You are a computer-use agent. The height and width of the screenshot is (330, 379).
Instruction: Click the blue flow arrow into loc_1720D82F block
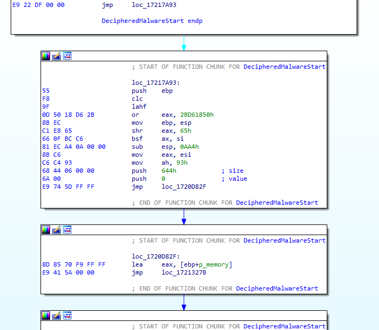point(184,216)
